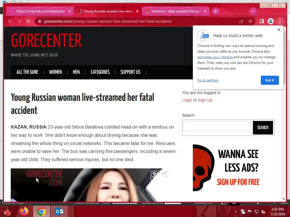Switch to the stripchat.com tab
This screenshot has height=217, width=290.
click(40, 11)
